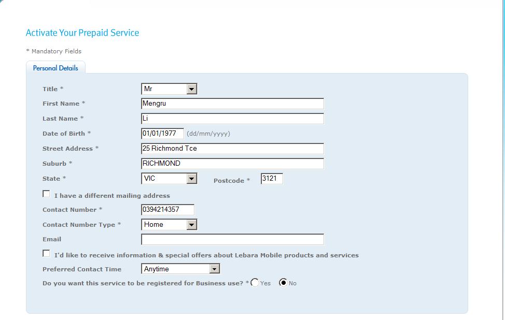
Task: Tick the different mailing address checkbox
Action: 47,194
